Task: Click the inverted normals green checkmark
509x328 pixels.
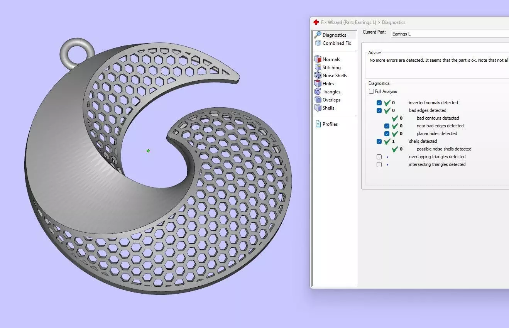Action: [x=387, y=103]
